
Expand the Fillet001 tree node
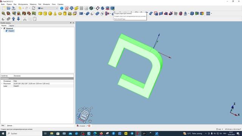pyautogui.click(x=4, y=31)
